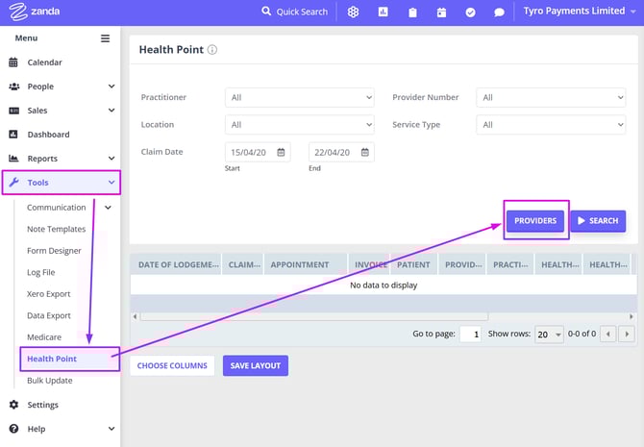Click the Providers button
This screenshot has width=644, height=447.
click(x=535, y=221)
